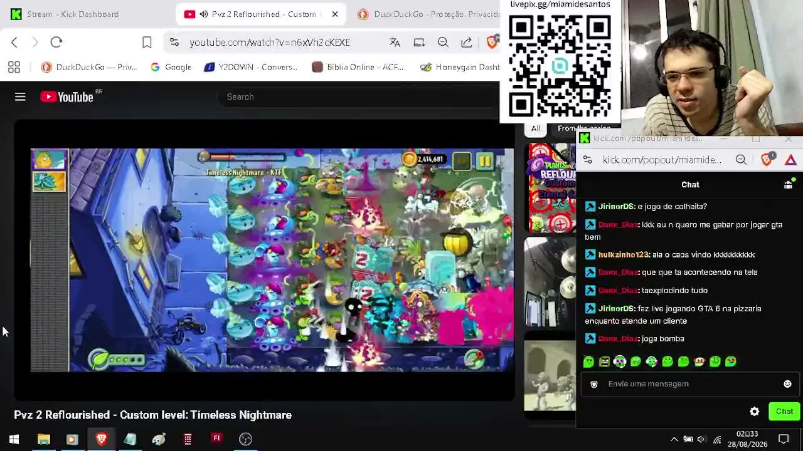Viewport: 803px width, 451px height.
Task: Open the paint palette app in taskbar
Action: pyautogui.click(x=159, y=439)
